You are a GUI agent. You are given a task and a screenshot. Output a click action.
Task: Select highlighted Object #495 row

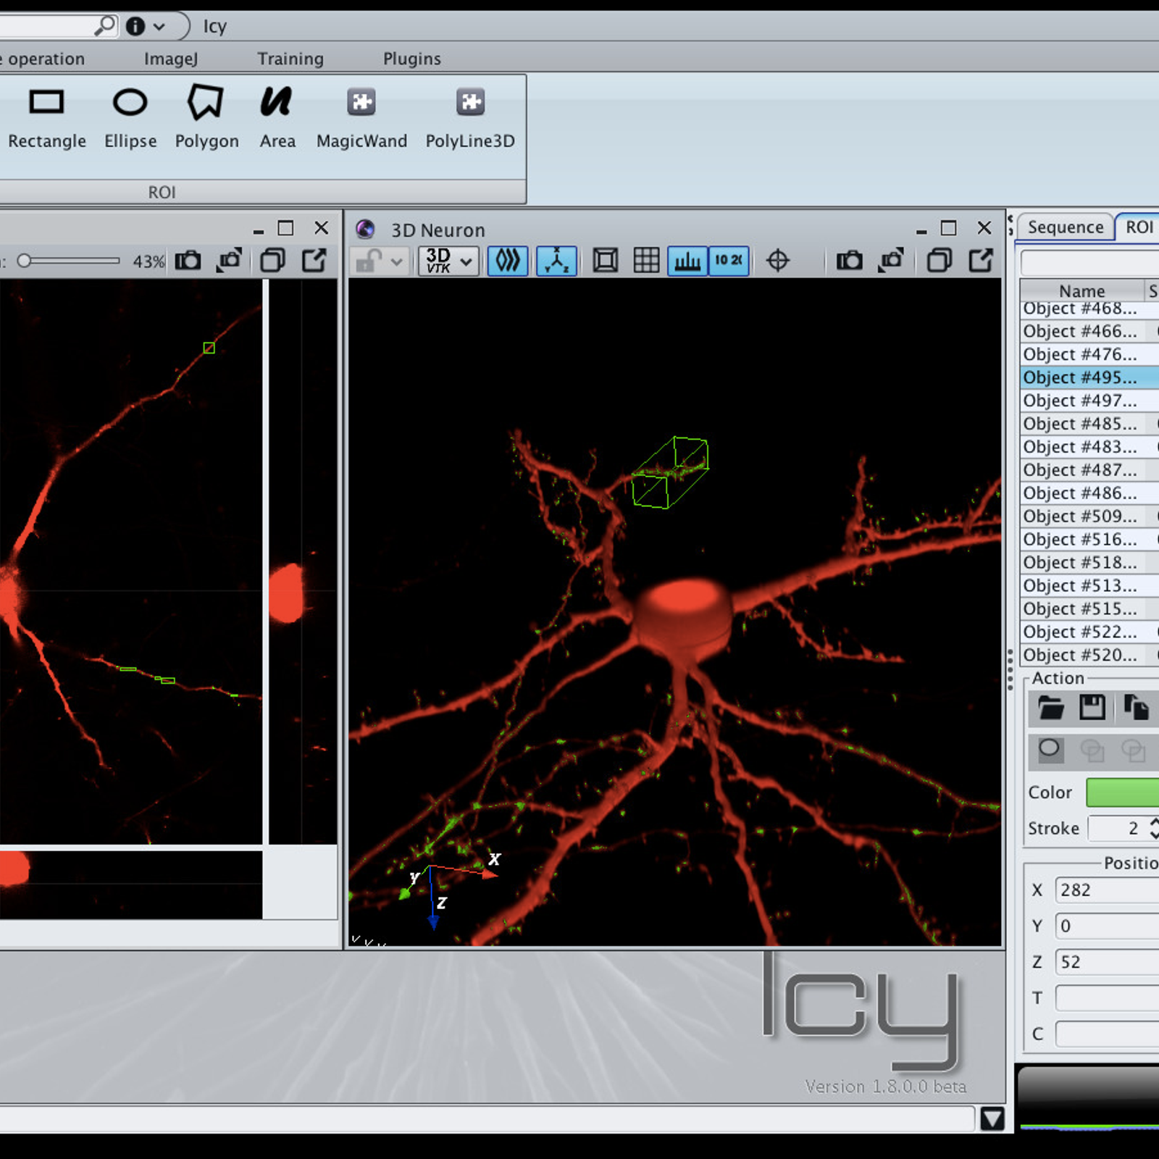(x=1089, y=377)
